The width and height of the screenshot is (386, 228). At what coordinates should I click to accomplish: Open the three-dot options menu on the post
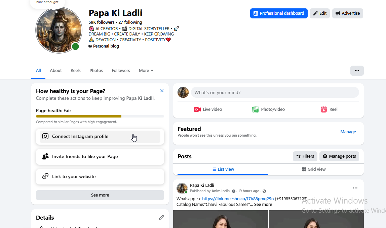tap(355, 188)
